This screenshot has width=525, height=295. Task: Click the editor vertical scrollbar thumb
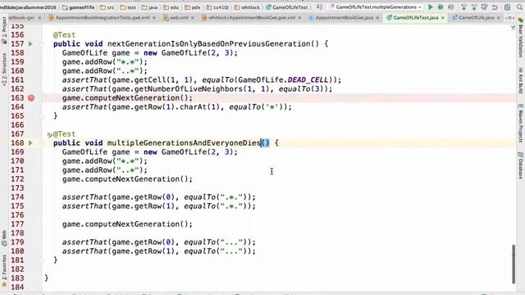pos(514,264)
